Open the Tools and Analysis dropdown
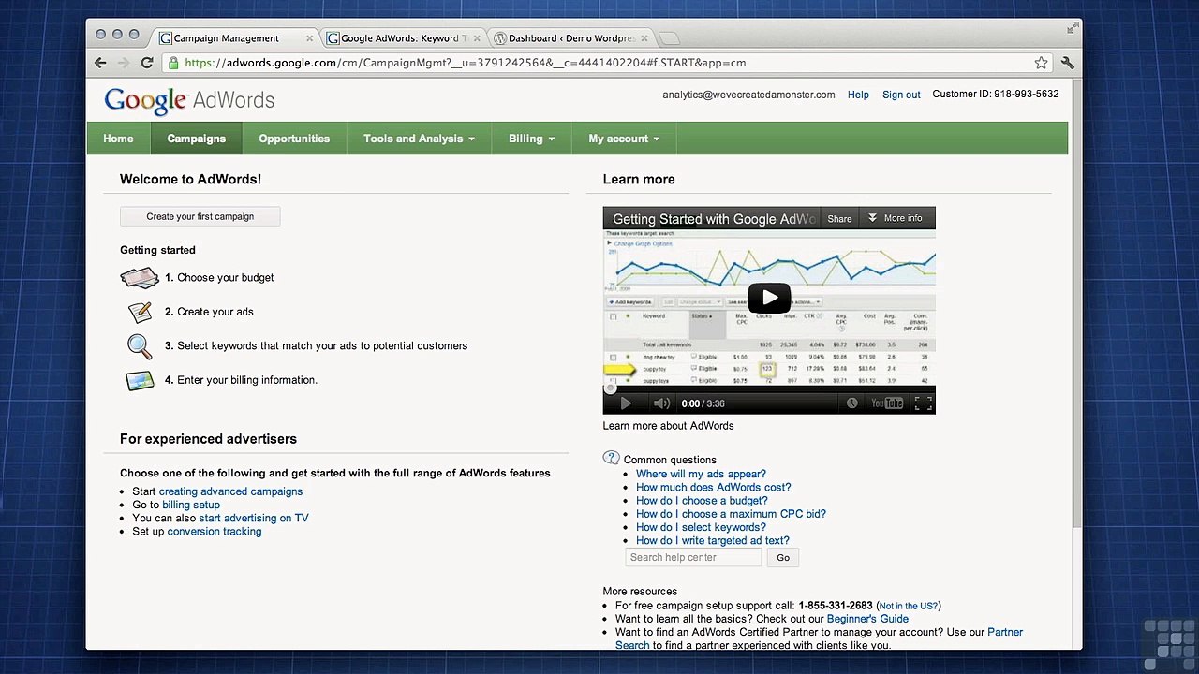Viewport: 1199px width, 674px height. (x=419, y=139)
